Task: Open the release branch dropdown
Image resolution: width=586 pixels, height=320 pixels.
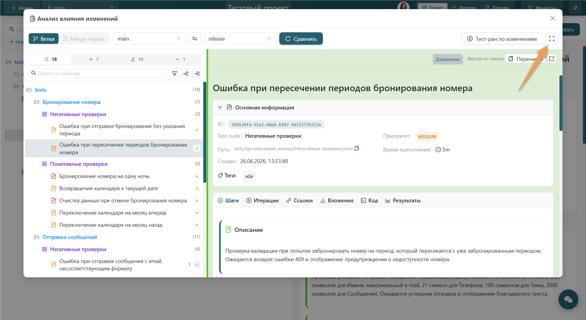Action: (x=240, y=39)
